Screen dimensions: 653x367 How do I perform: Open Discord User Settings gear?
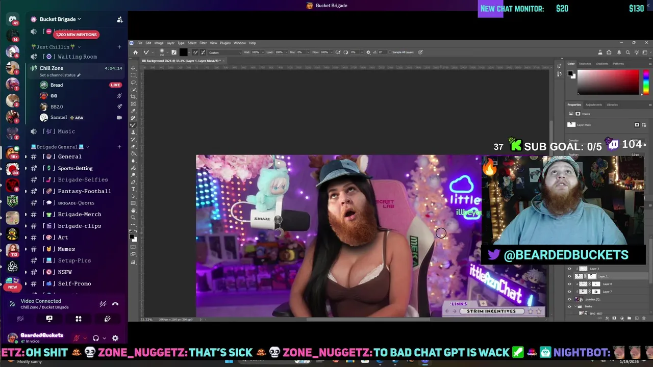115,338
